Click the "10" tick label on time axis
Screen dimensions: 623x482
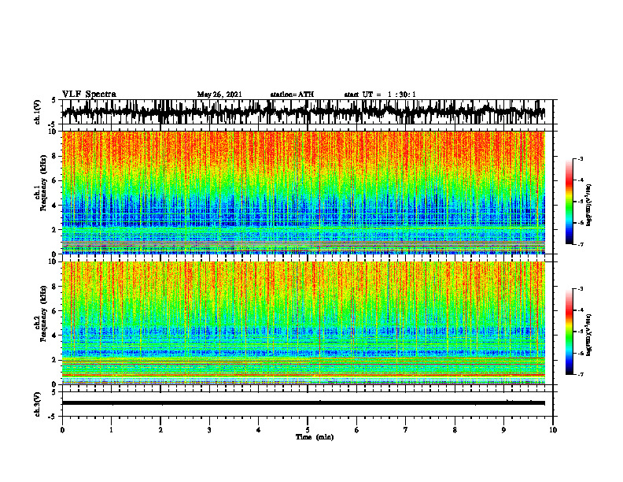553,430
